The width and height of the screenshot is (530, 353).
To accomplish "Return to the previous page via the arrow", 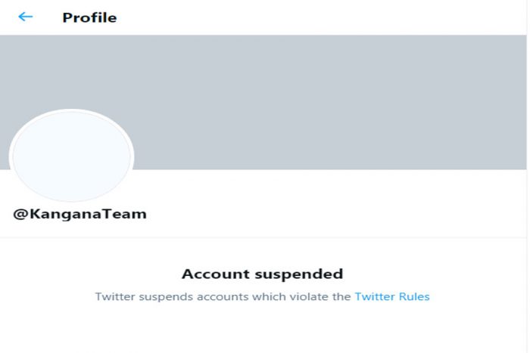I will point(25,17).
